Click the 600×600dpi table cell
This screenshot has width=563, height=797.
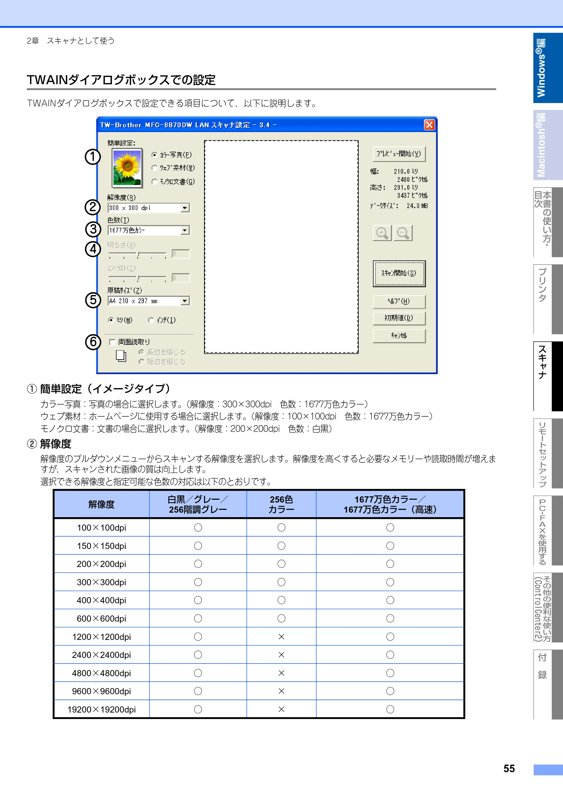click(x=101, y=619)
